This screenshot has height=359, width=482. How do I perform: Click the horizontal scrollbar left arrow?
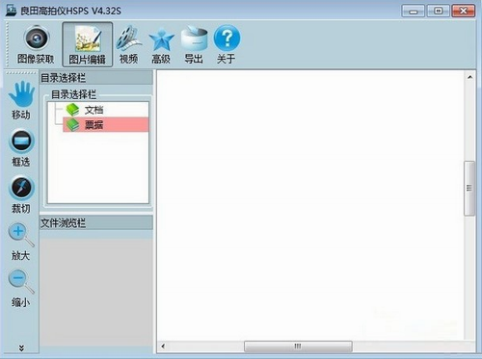click(163, 346)
